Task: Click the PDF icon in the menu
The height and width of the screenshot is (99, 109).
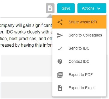Action: [60, 75]
